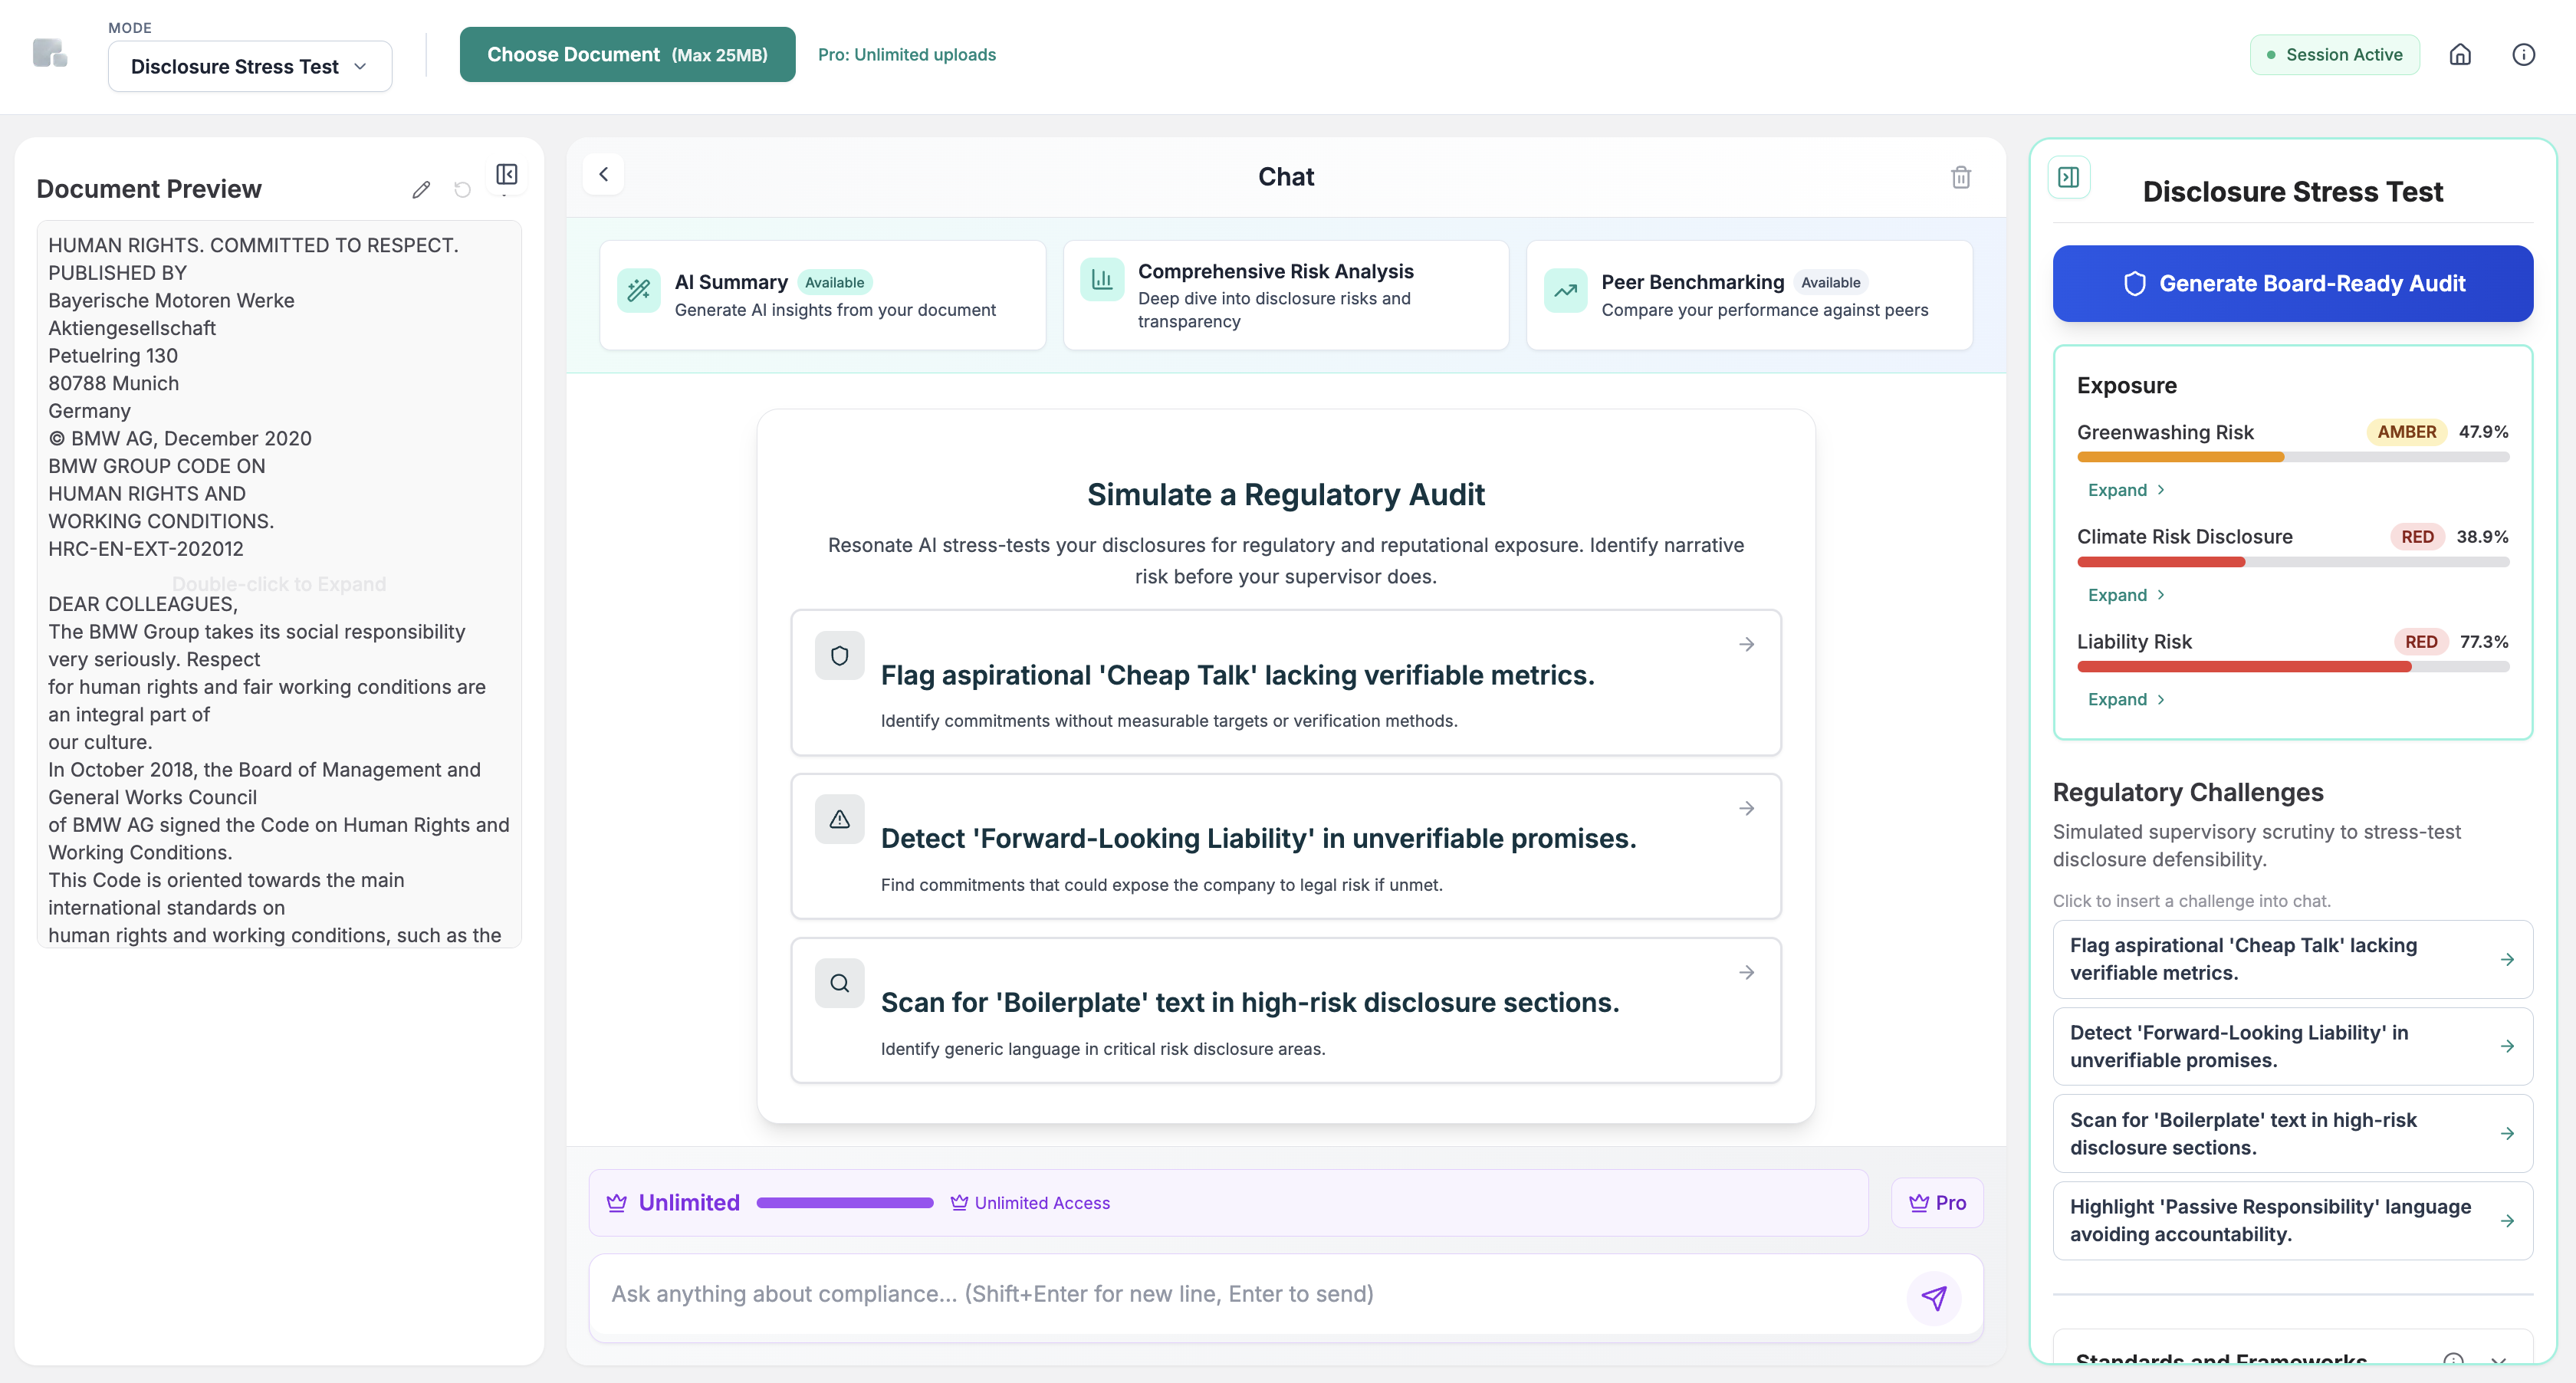Viewport: 2576px width, 1383px height.
Task: Click the Session Active status toggle
Action: [x=2334, y=54]
